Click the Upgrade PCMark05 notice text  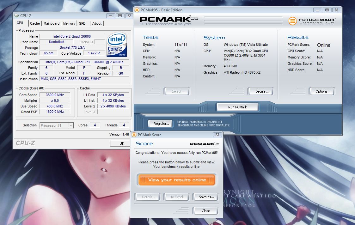(204, 124)
